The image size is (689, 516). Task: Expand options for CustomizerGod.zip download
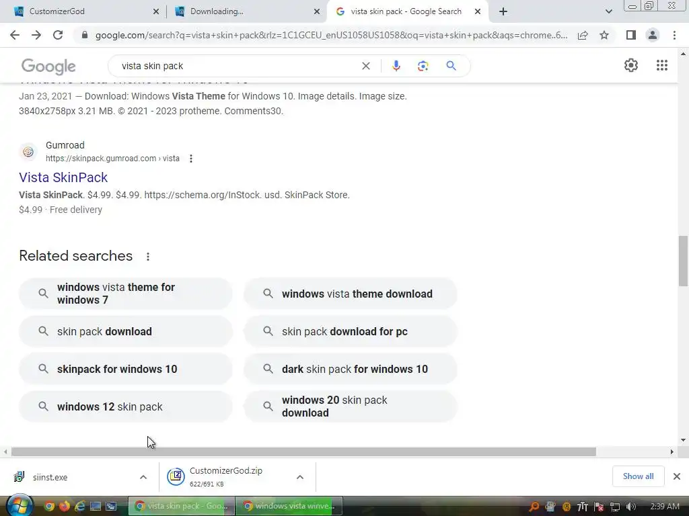(x=300, y=477)
